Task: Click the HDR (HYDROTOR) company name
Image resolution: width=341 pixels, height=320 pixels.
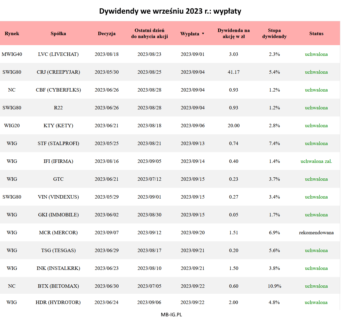Action: pyautogui.click(x=58, y=302)
